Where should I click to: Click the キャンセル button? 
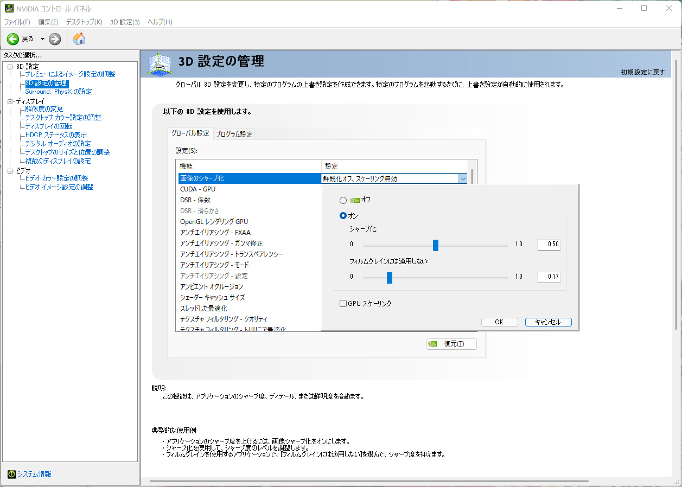(548, 322)
